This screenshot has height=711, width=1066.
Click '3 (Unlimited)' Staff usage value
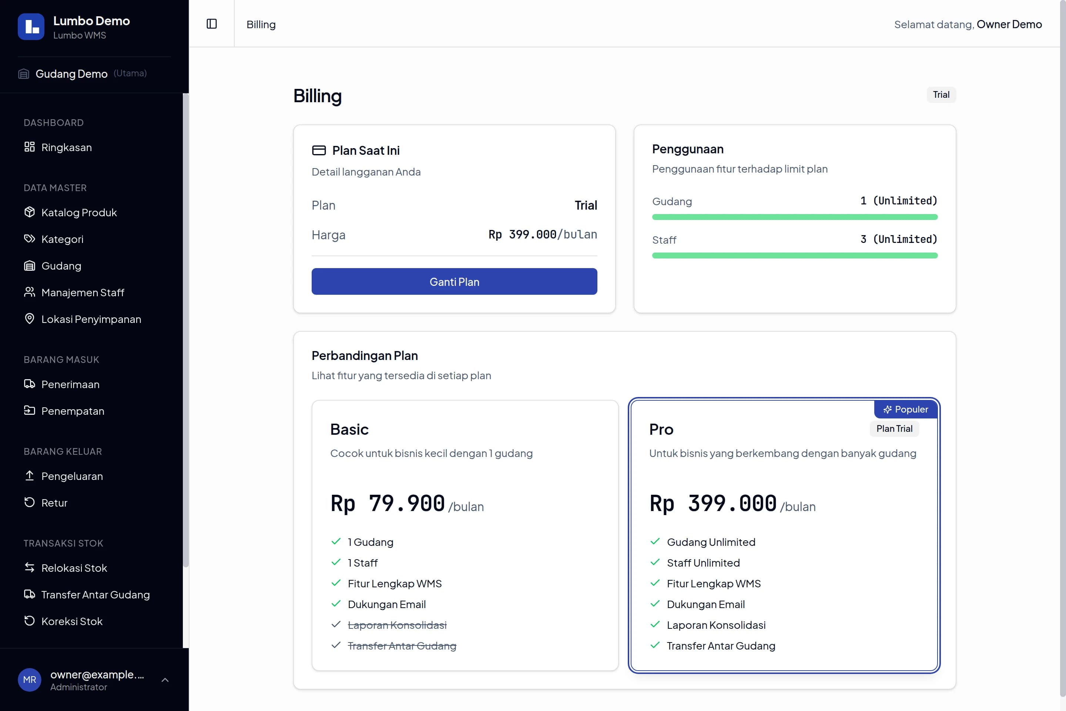click(899, 239)
